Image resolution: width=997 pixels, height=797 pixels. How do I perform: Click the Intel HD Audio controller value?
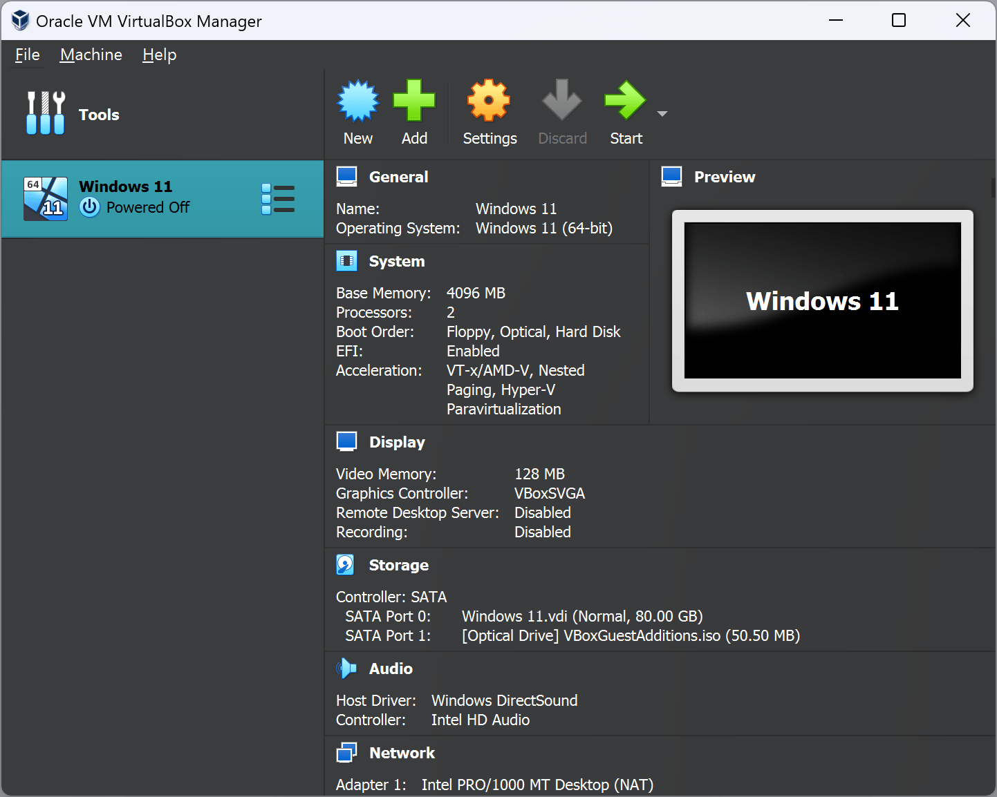pos(481,720)
